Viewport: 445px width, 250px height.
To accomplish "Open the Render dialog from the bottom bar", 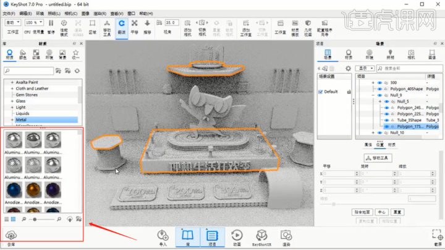I will [x=286, y=238].
